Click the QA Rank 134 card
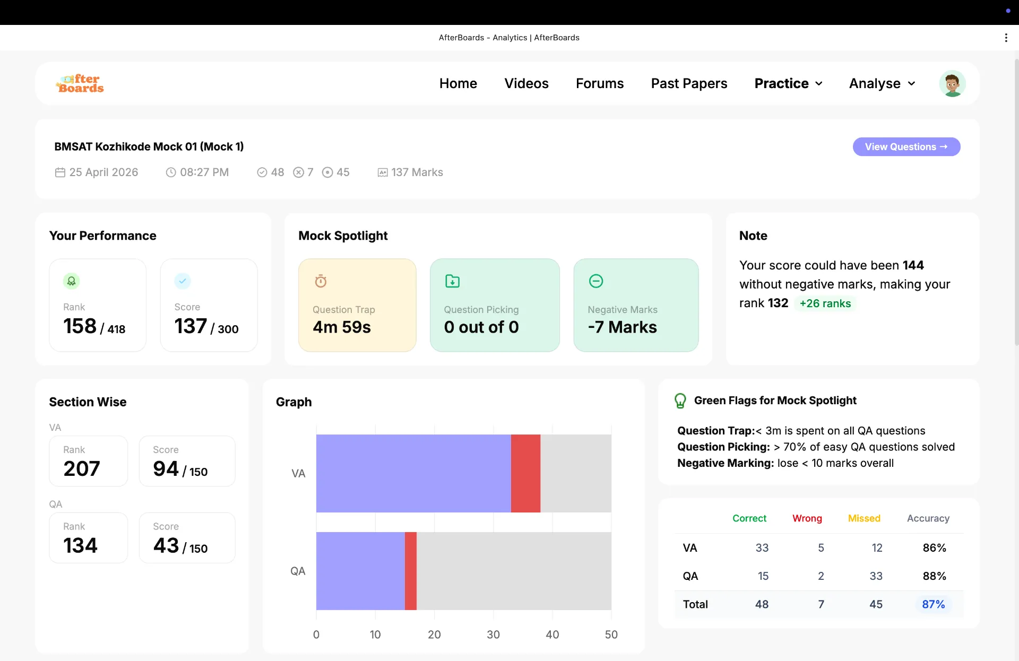1019x661 pixels. coord(88,538)
